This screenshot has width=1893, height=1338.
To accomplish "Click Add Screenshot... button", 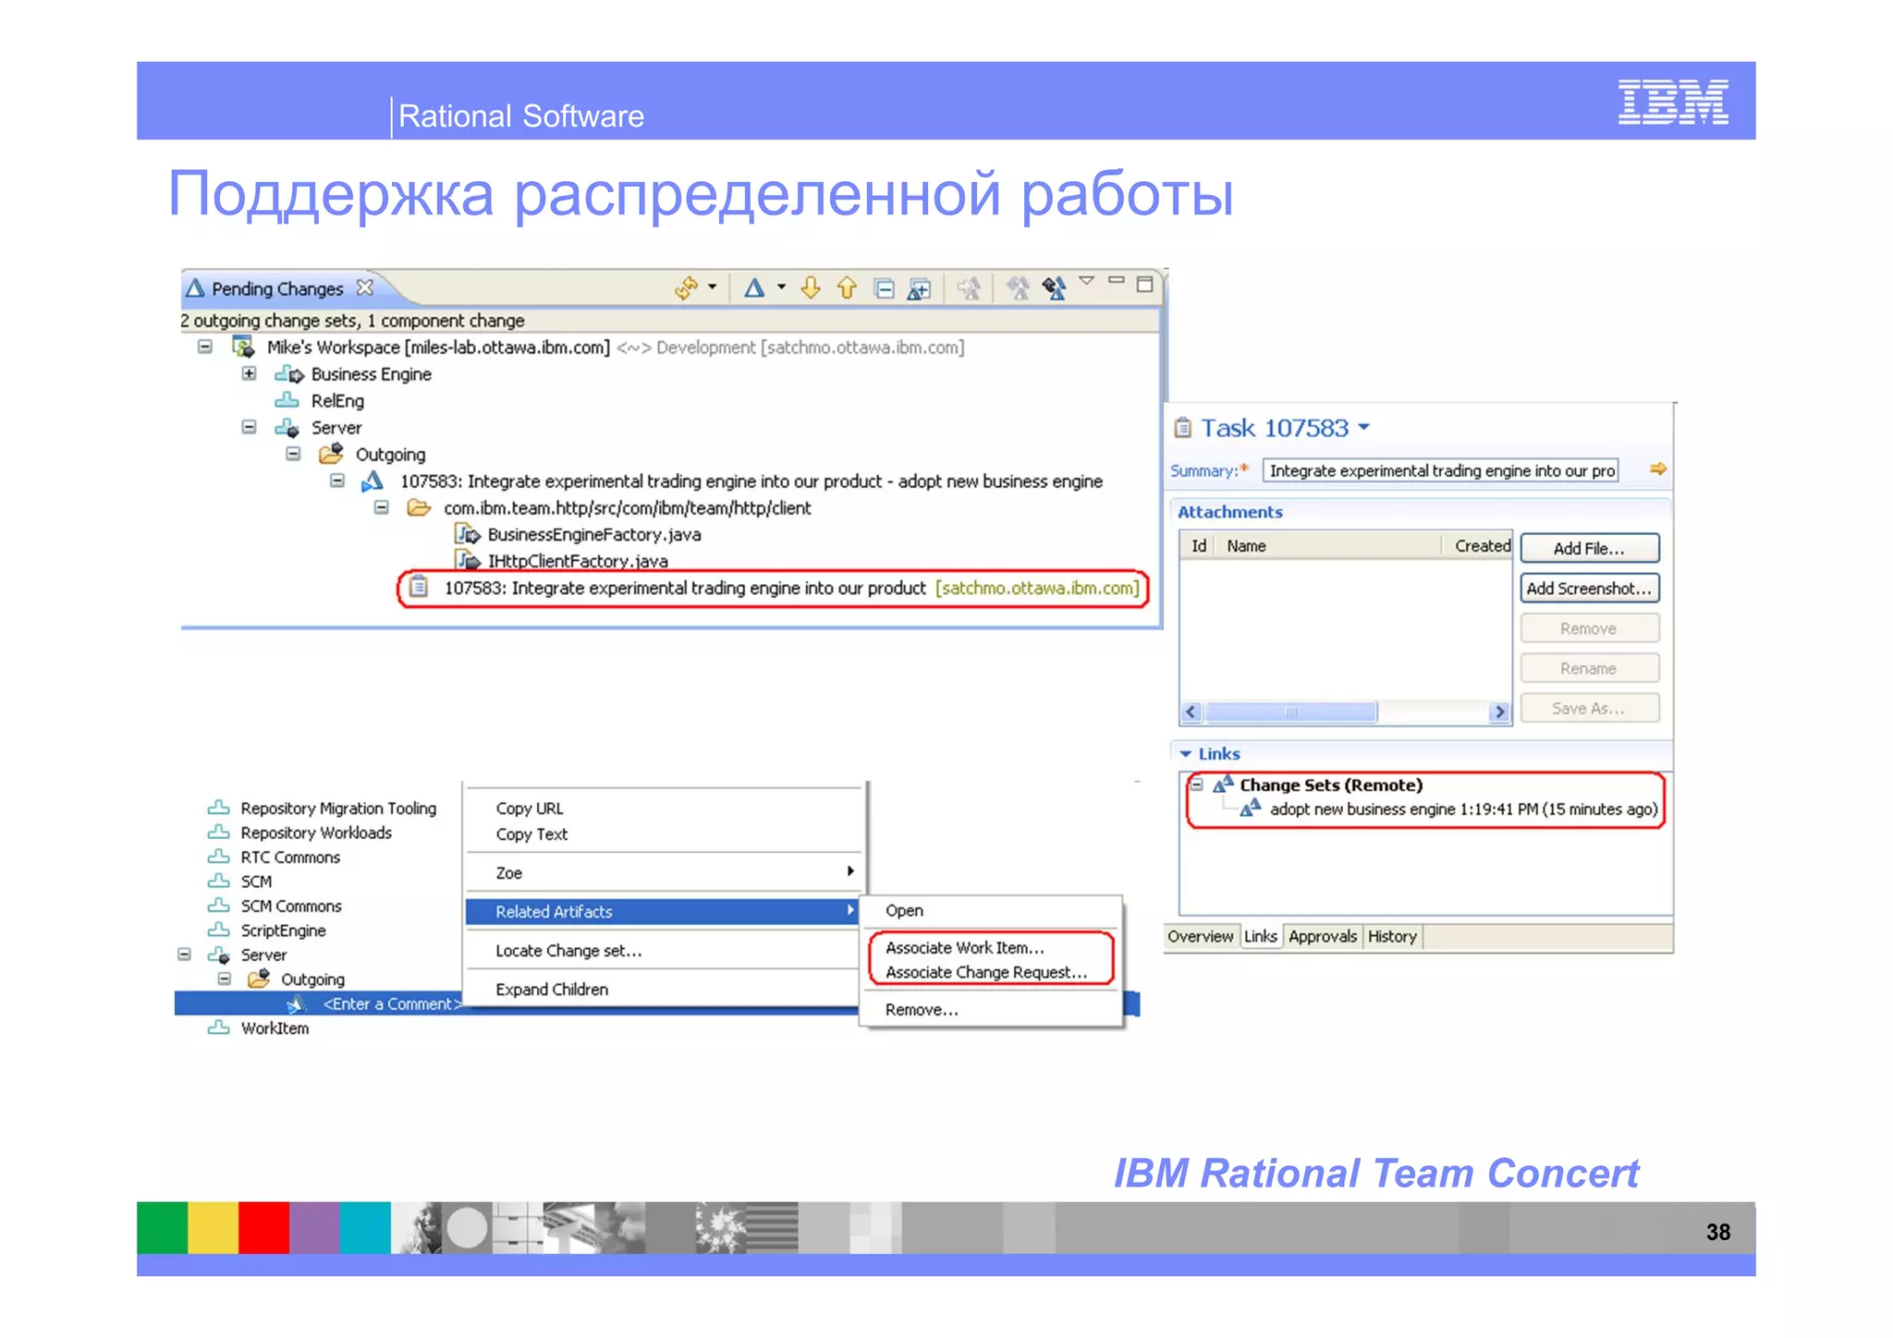I will pyautogui.click(x=1589, y=589).
